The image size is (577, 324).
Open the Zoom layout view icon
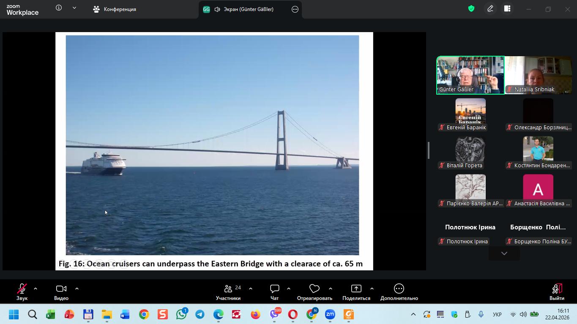[507, 9]
